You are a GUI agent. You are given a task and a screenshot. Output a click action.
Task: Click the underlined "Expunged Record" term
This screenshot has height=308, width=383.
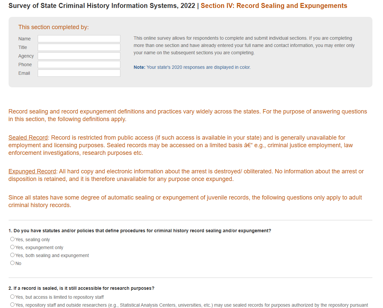[32, 171]
